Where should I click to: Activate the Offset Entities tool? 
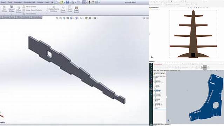(x=19, y=10)
